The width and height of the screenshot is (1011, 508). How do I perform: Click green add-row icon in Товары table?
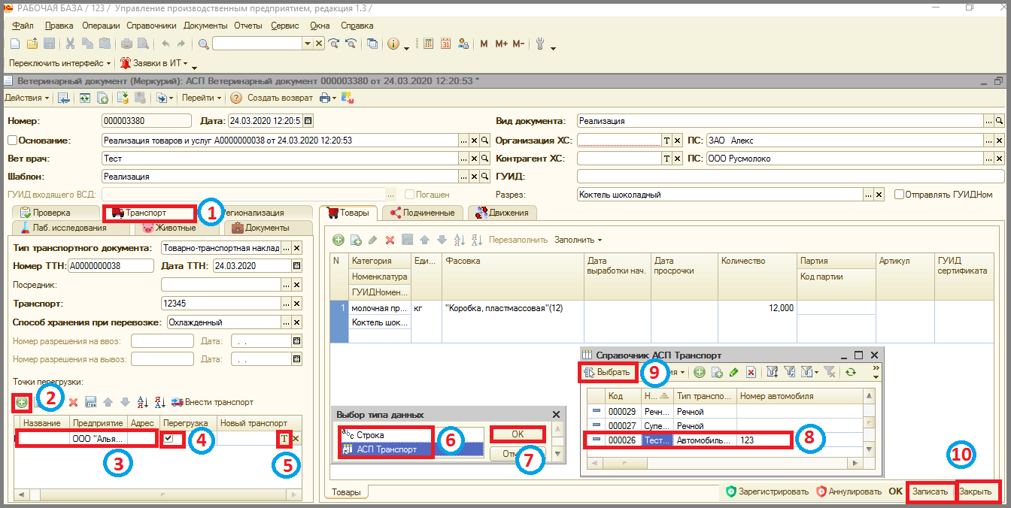(339, 240)
